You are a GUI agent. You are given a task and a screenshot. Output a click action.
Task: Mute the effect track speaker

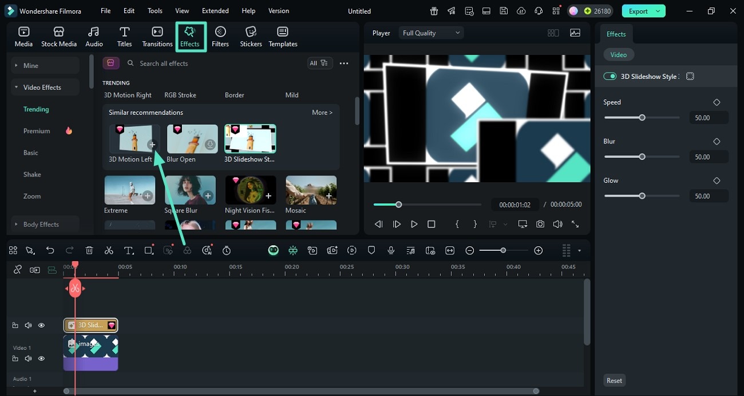pyautogui.click(x=28, y=325)
